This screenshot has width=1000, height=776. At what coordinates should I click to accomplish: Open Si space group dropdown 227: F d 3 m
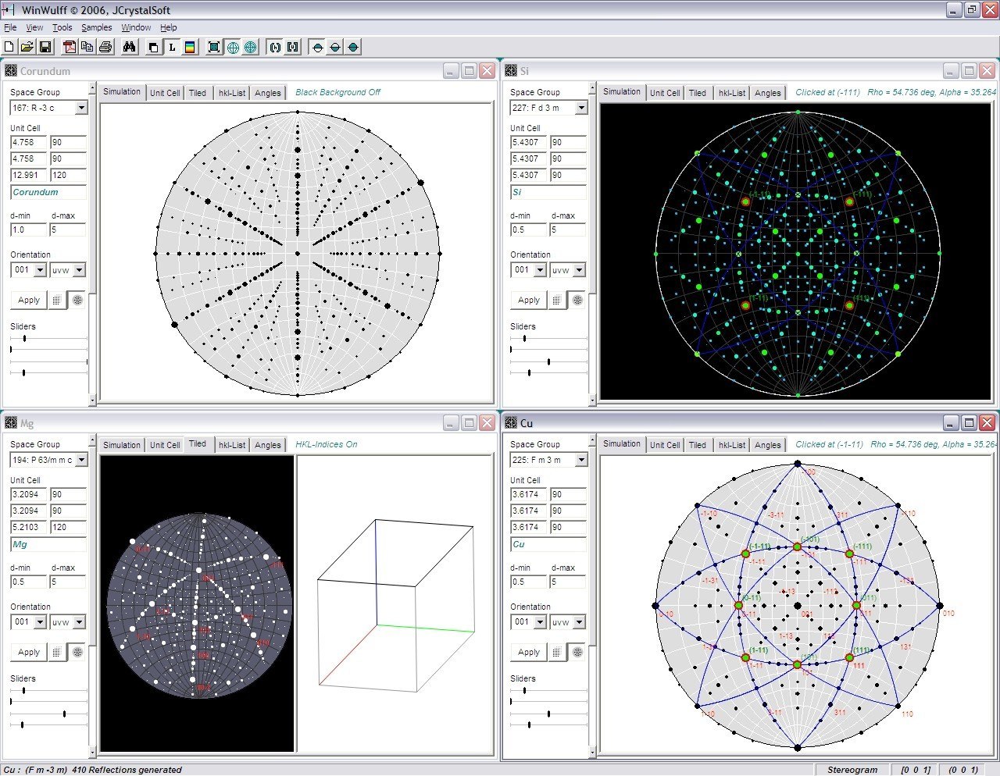pos(581,108)
